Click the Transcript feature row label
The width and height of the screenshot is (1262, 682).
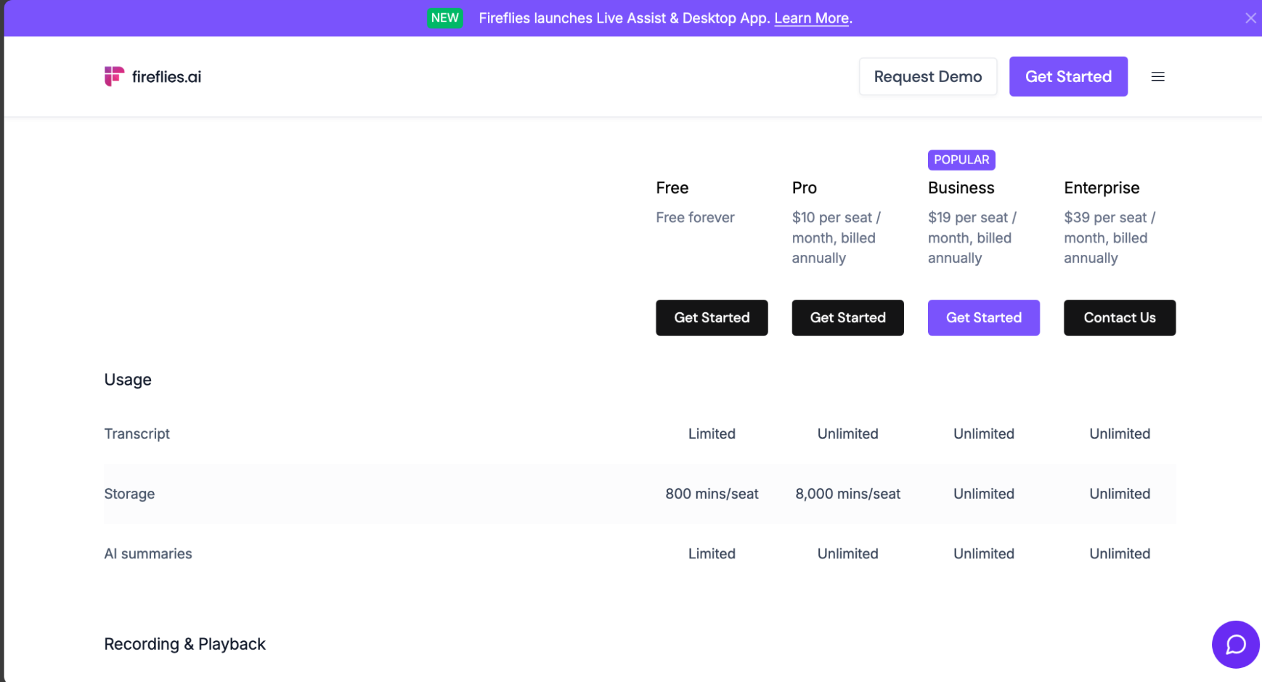(x=137, y=434)
